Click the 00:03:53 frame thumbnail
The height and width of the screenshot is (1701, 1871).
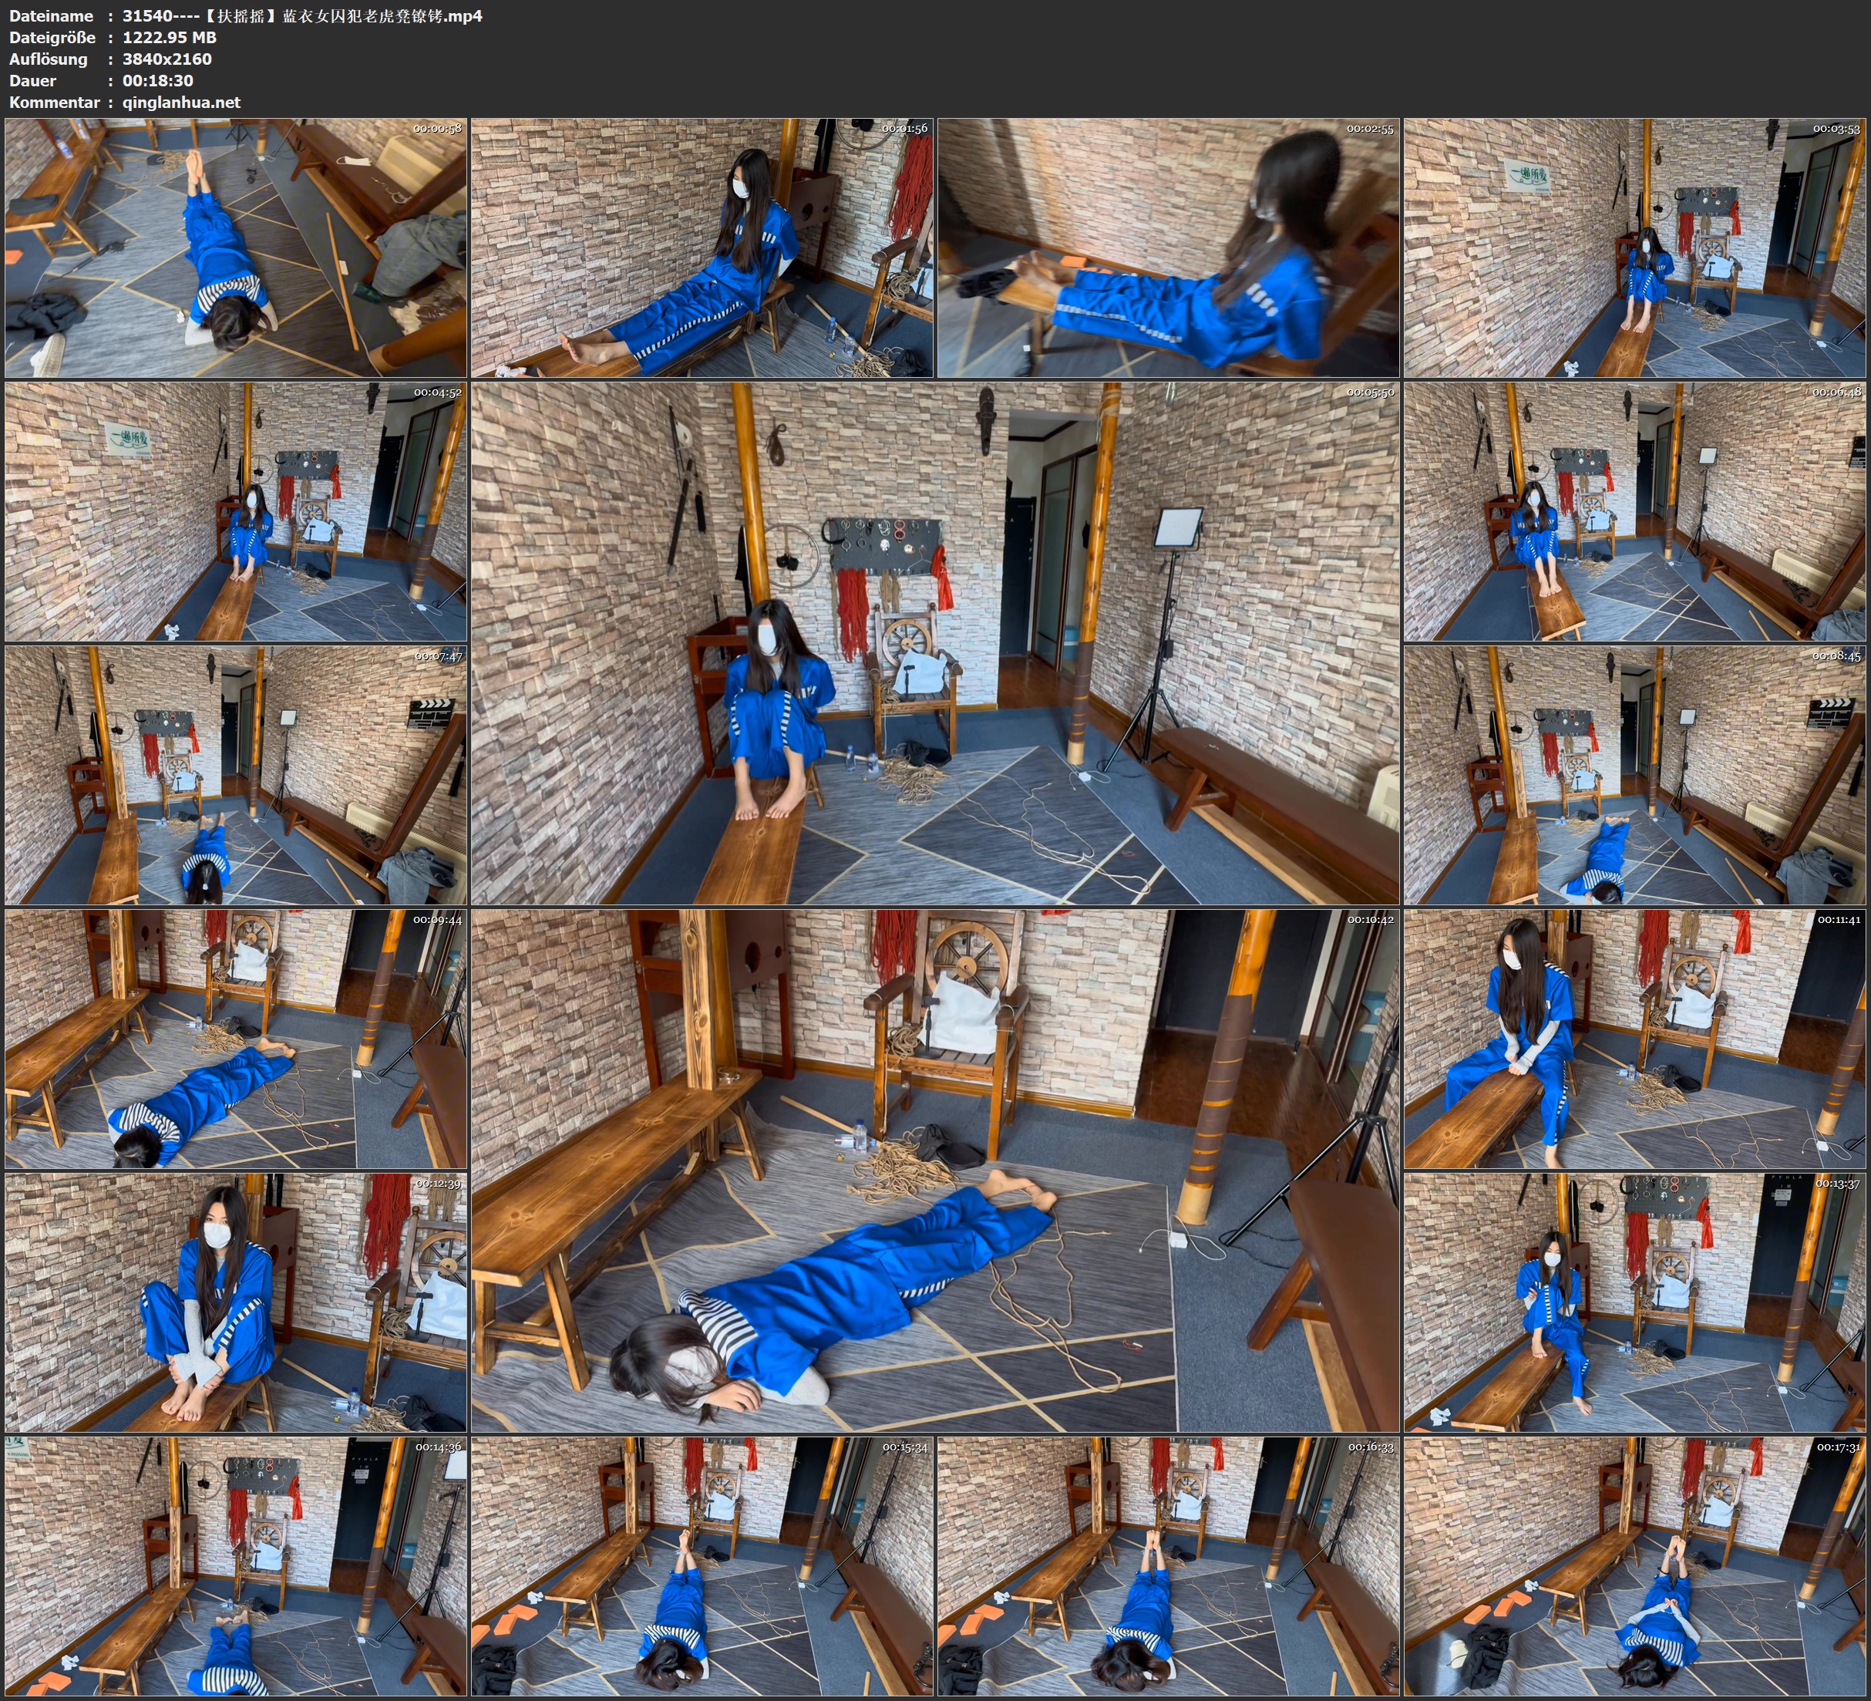pyautogui.click(x=1634, y=247)
